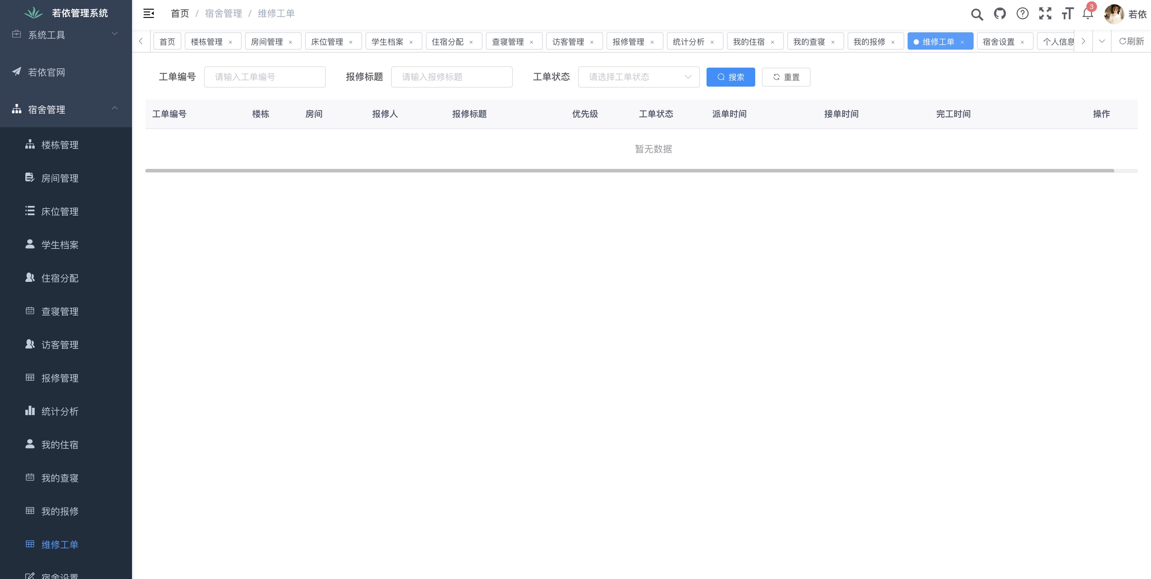Collapse the 宿舍管理 sidebar menu

(66, 109)
